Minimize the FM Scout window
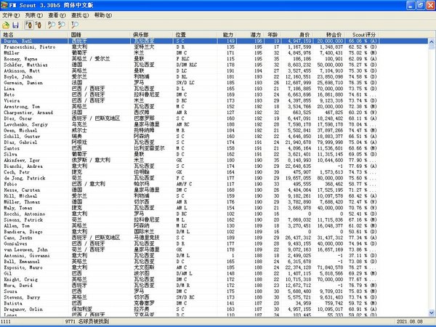This screenshot has width=436, height=327. tap(411, 5)
